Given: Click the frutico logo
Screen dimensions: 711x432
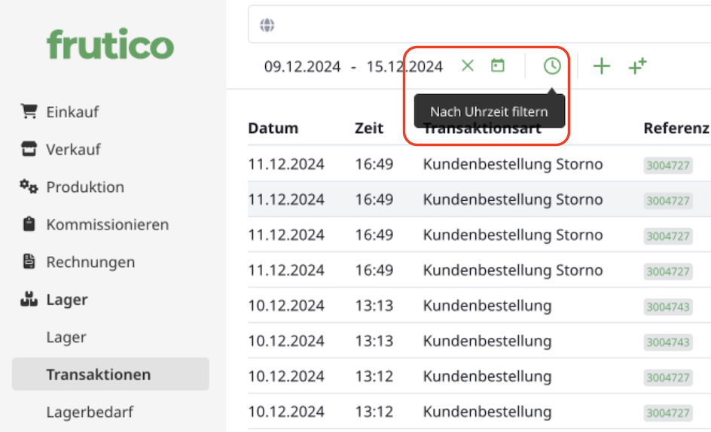Looking at the screenshot, I should tap(110, 45).
